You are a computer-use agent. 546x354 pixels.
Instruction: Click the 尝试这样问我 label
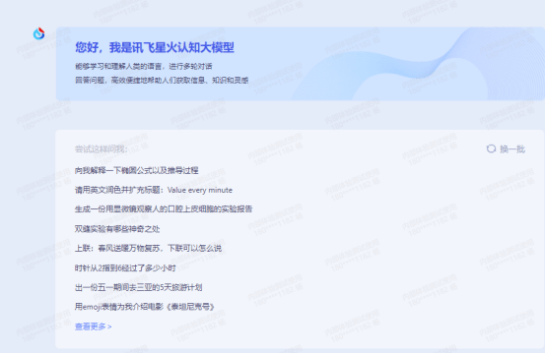pyautogui.click(x=102, y=149)
